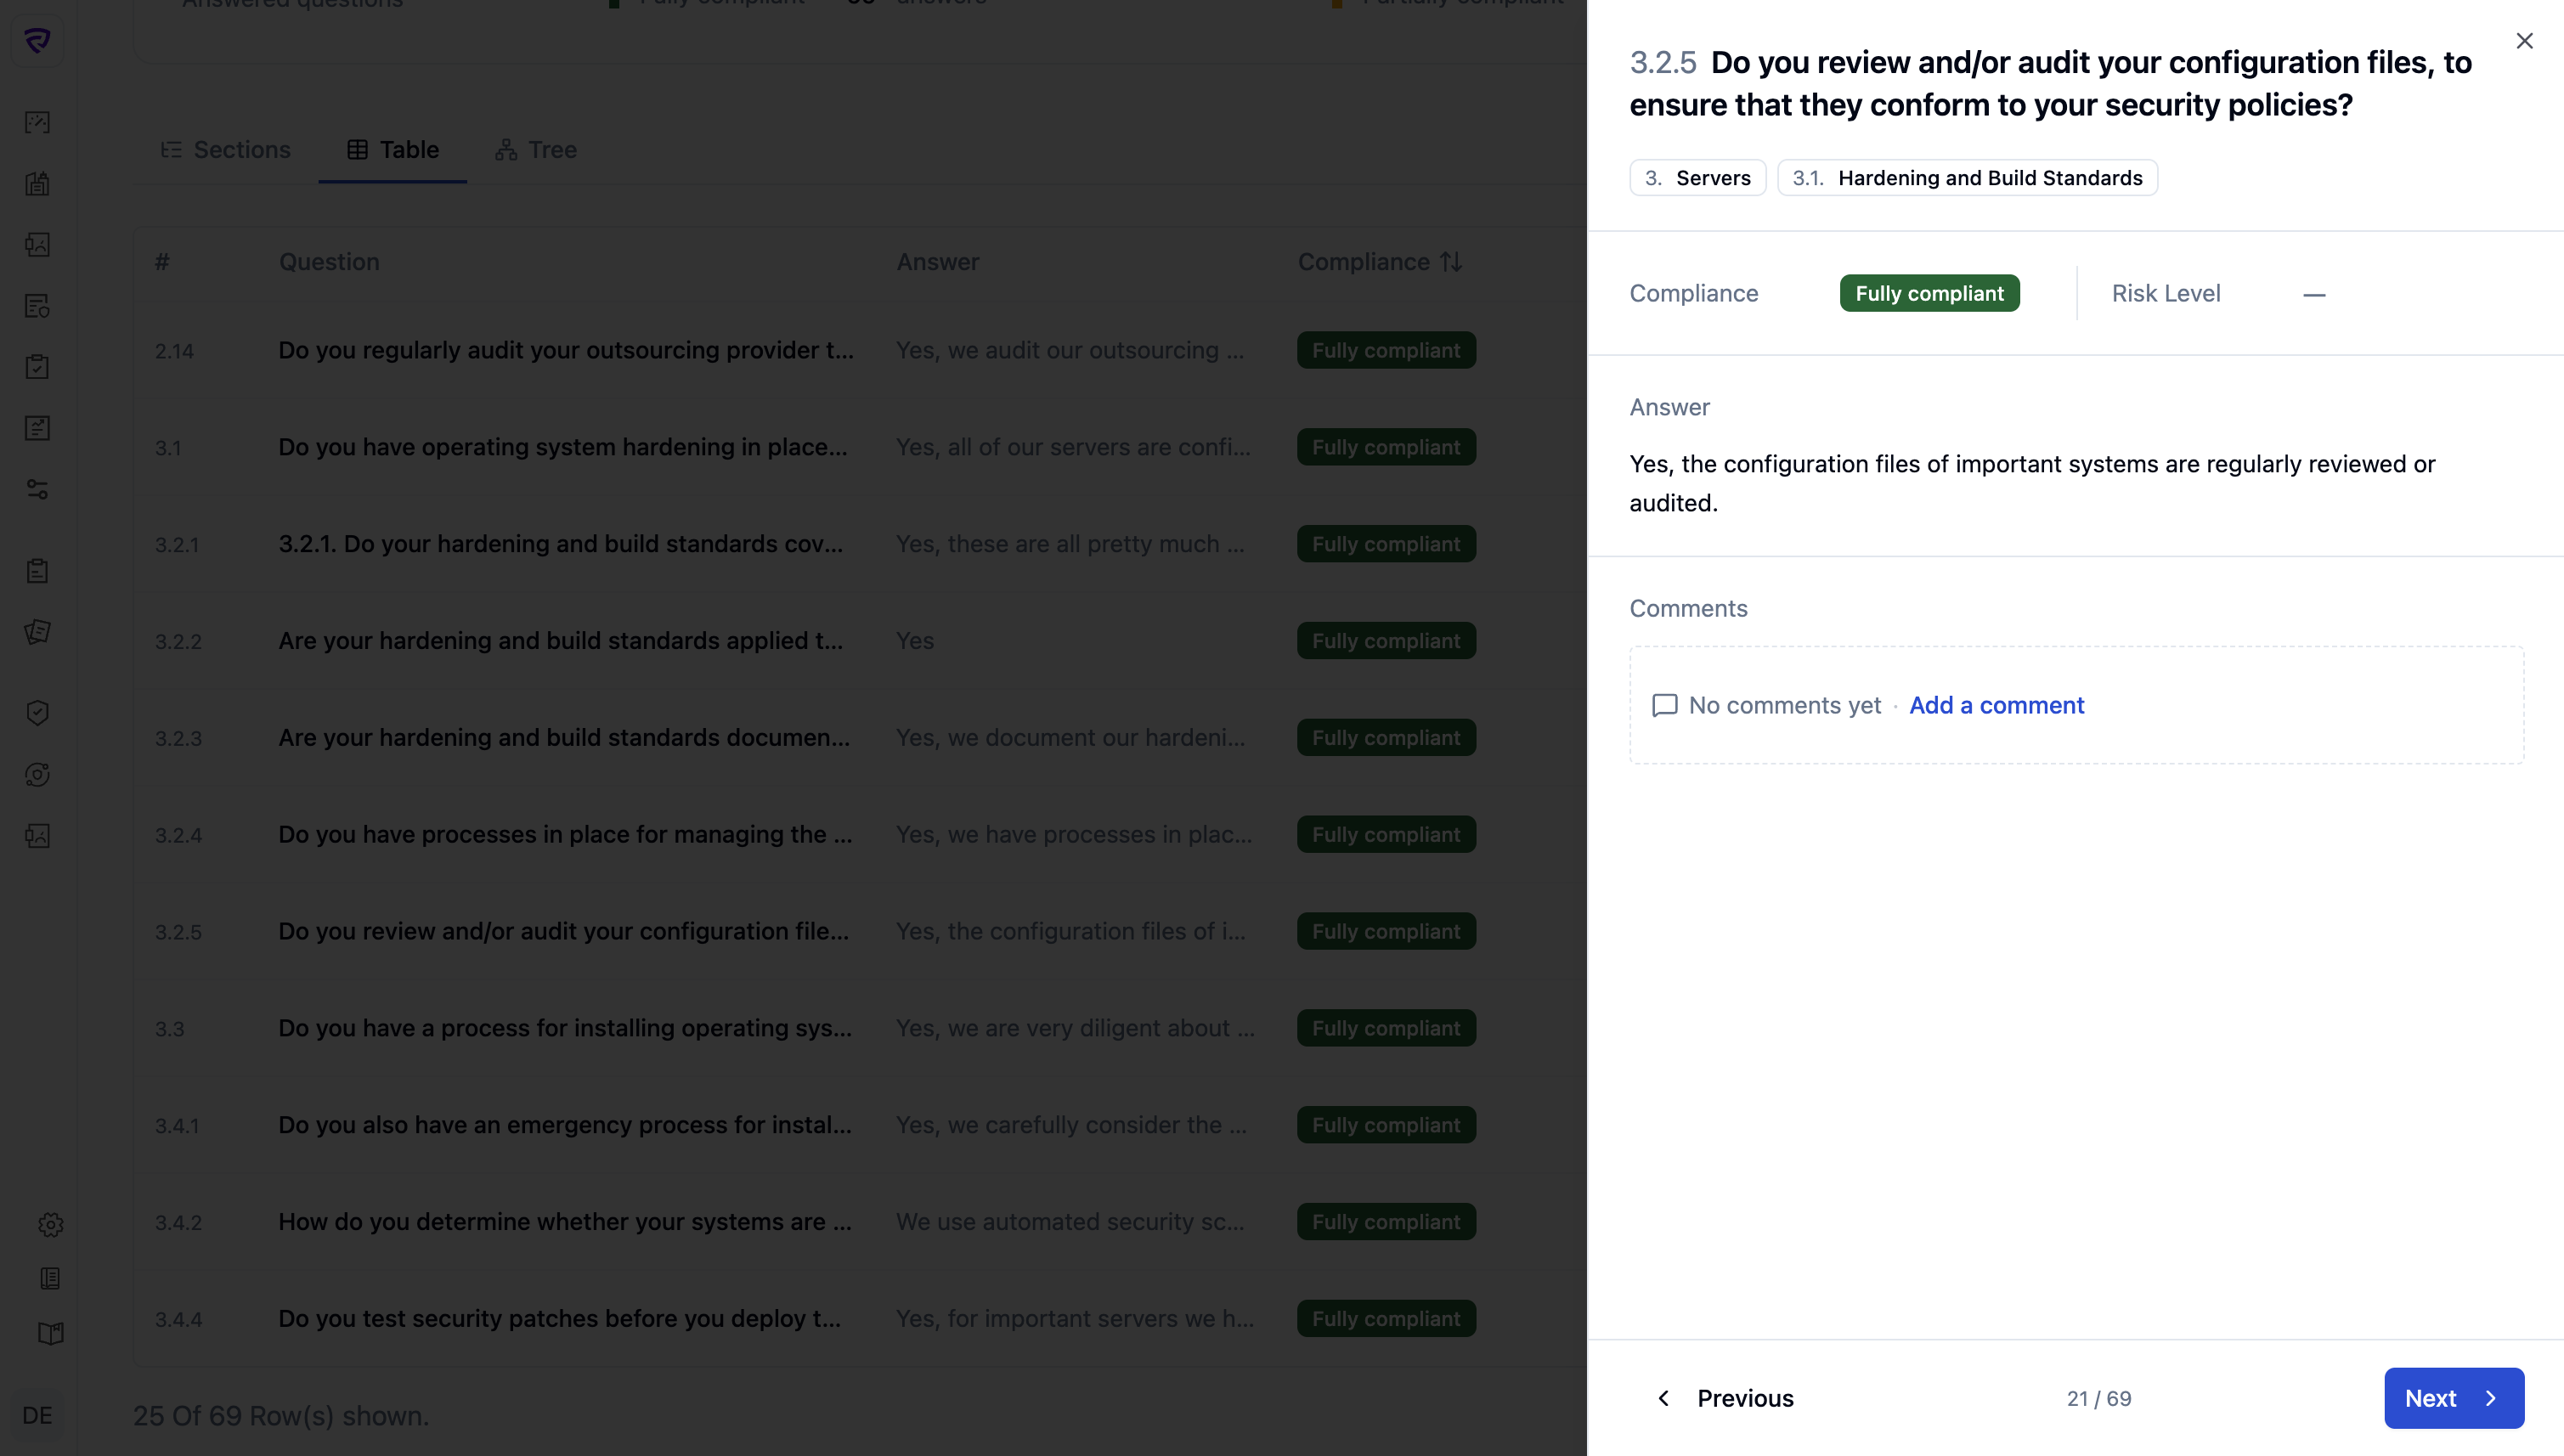Close the question detail panel
This screenshot has width=2564, height=1456.
(x=2524, y=41)
